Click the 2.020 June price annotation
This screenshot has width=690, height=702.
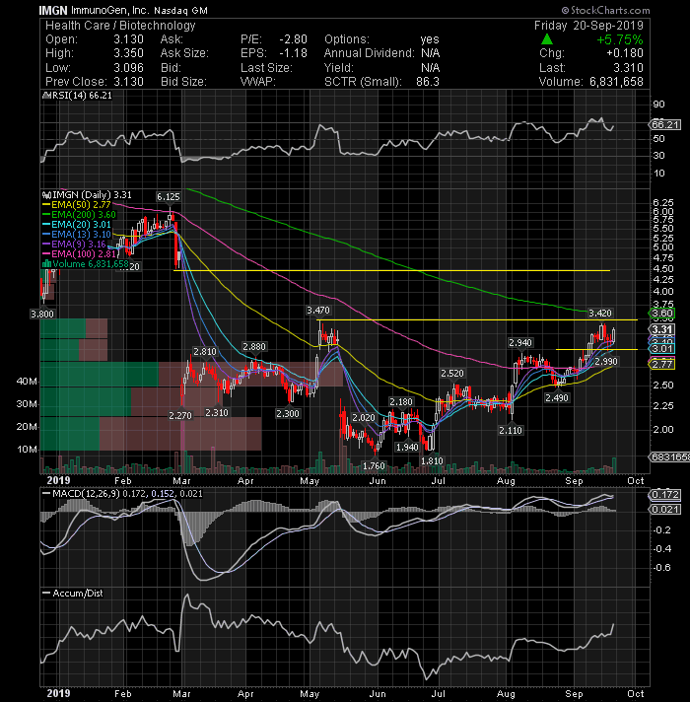(x=364, y=418)
